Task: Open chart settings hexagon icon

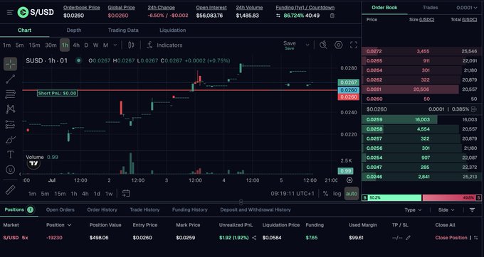Action: (339, 45)
